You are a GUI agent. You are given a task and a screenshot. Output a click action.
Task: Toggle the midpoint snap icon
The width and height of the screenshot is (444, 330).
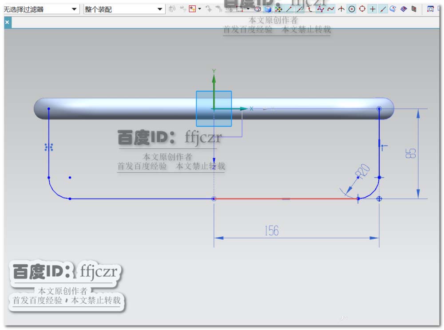(x=299, y=9)
